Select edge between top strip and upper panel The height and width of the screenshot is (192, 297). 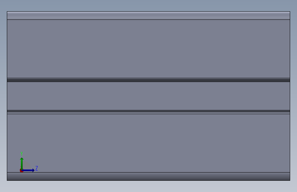(x=149, y=20)
